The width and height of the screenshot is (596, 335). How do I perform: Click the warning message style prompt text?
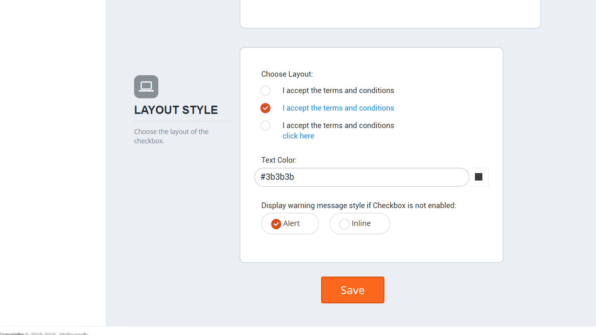[359, 205]
